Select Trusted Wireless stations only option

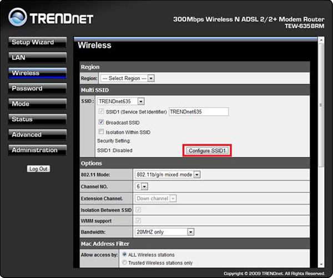click(125, 262)
